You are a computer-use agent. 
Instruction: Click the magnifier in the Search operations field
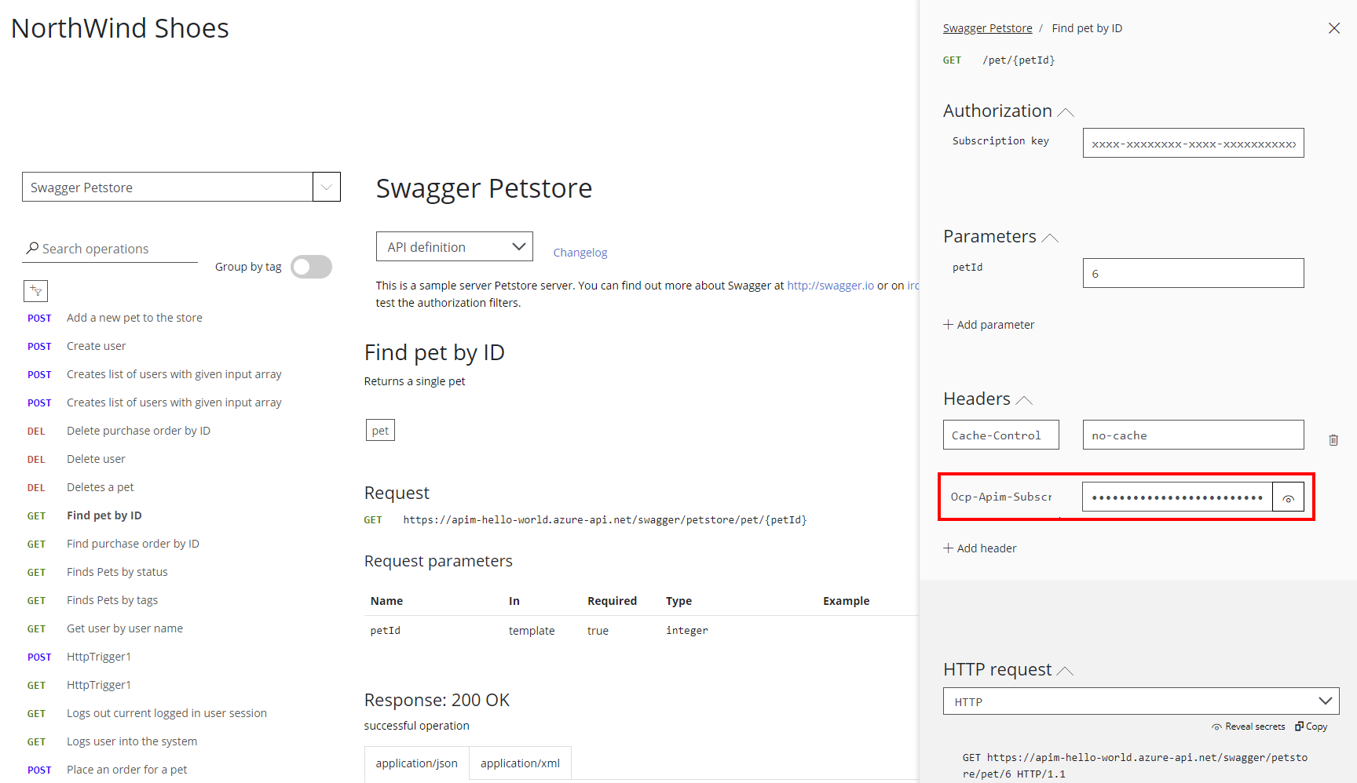tap(31, 248)
